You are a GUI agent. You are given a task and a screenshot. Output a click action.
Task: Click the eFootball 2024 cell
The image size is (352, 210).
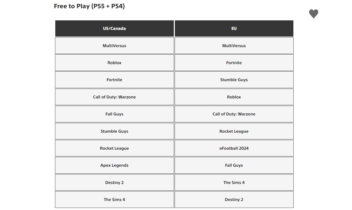[x=234, y=148]
